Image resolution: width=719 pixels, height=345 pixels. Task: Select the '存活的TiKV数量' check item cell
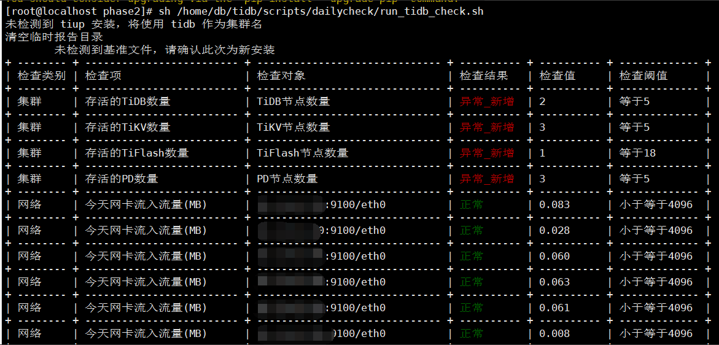(x=128, y=127)
